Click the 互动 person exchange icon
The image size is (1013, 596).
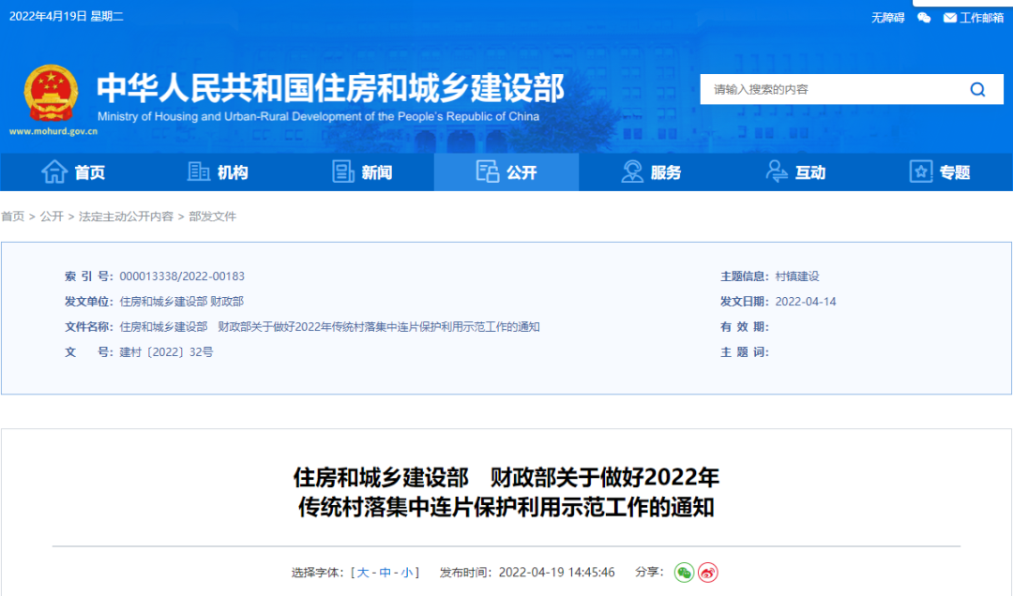(x=777, y=171)
